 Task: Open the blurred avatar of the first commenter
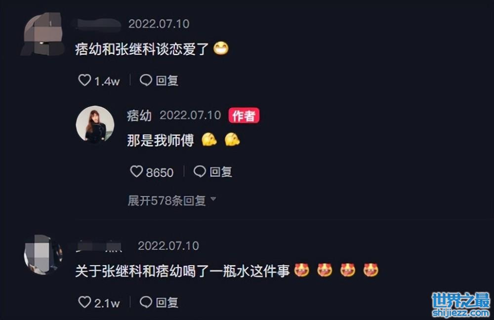click(42, 34)
